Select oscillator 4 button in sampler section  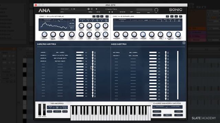(167, 16)
